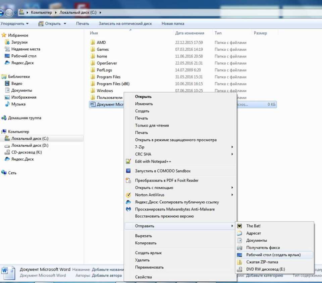Select Локальный диск (D:) in navigation tree

point(30,145)
